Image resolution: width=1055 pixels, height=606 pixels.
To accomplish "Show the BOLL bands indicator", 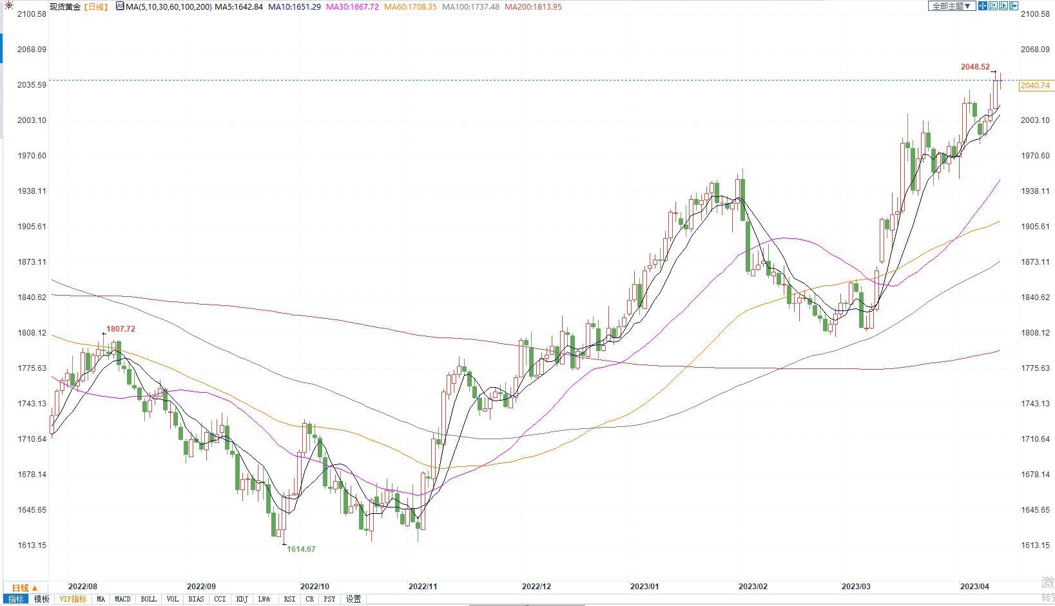I will (148, 599).
